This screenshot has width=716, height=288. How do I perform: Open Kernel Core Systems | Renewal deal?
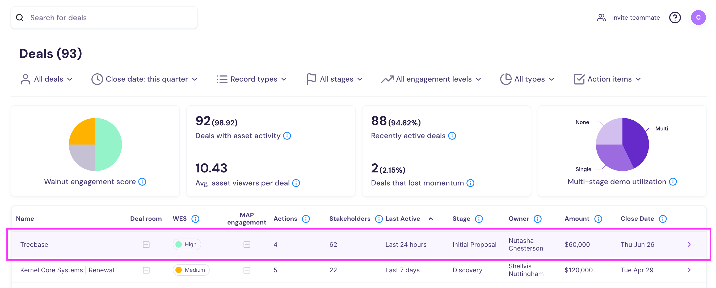pos(67,270)
